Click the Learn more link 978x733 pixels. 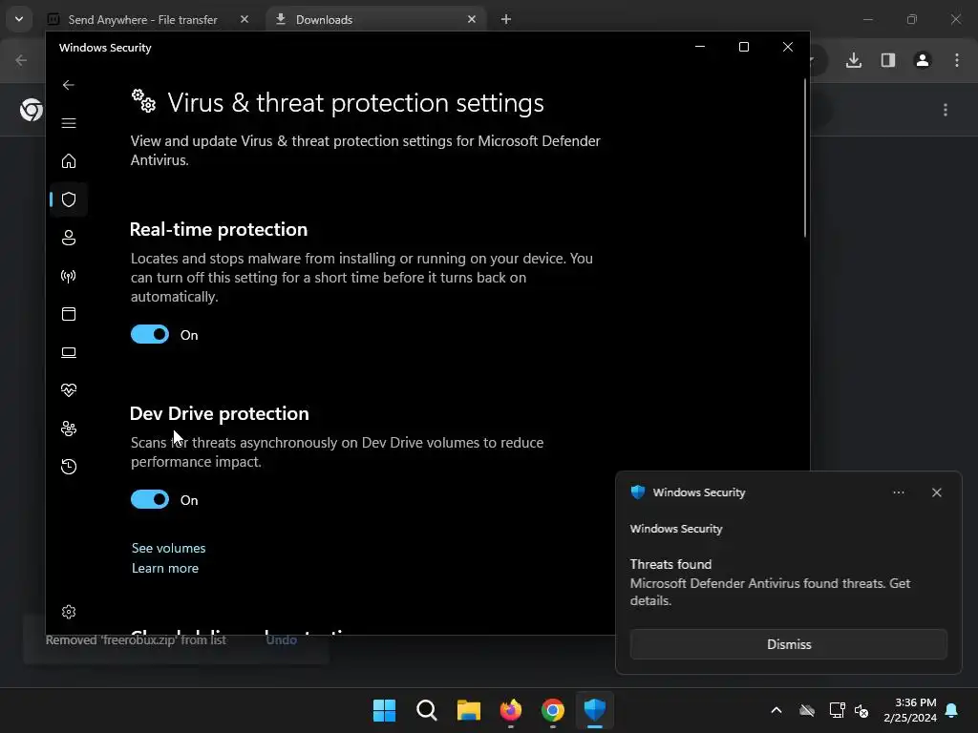click(x=165, y=568)
